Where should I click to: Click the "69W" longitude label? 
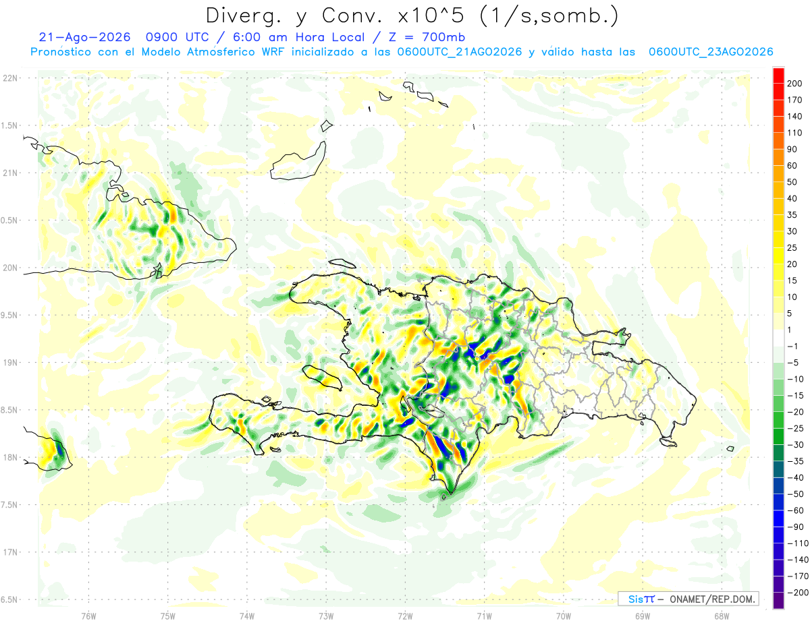643,616
